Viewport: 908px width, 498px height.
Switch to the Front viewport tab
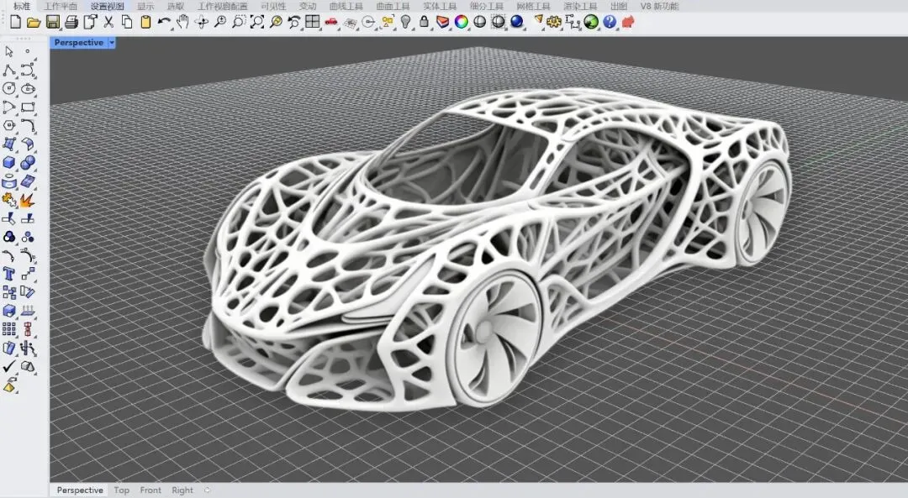click(150, 490)
